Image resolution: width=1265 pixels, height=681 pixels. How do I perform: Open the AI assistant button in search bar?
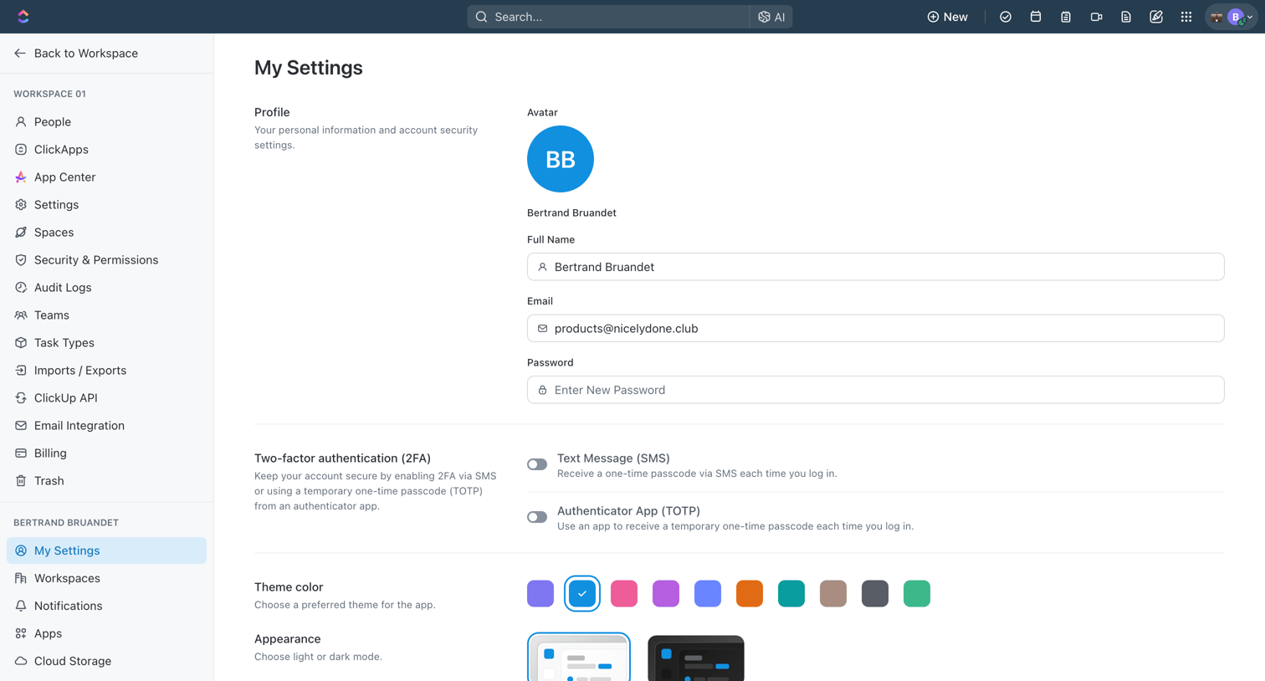pos(771,17)
